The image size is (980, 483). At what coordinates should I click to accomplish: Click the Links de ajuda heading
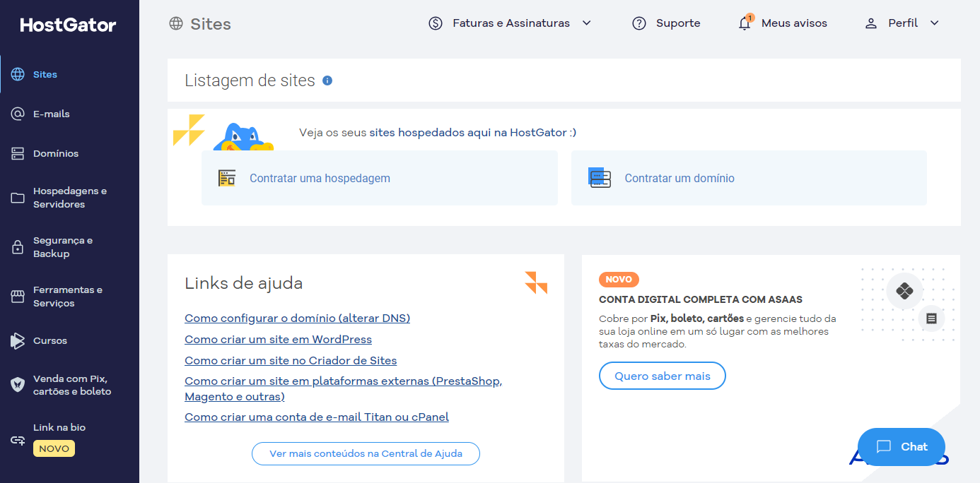[x=244, y=283]
